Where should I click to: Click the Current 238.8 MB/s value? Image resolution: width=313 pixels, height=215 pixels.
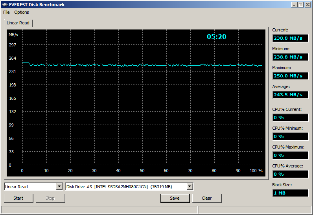coord(290,38)
